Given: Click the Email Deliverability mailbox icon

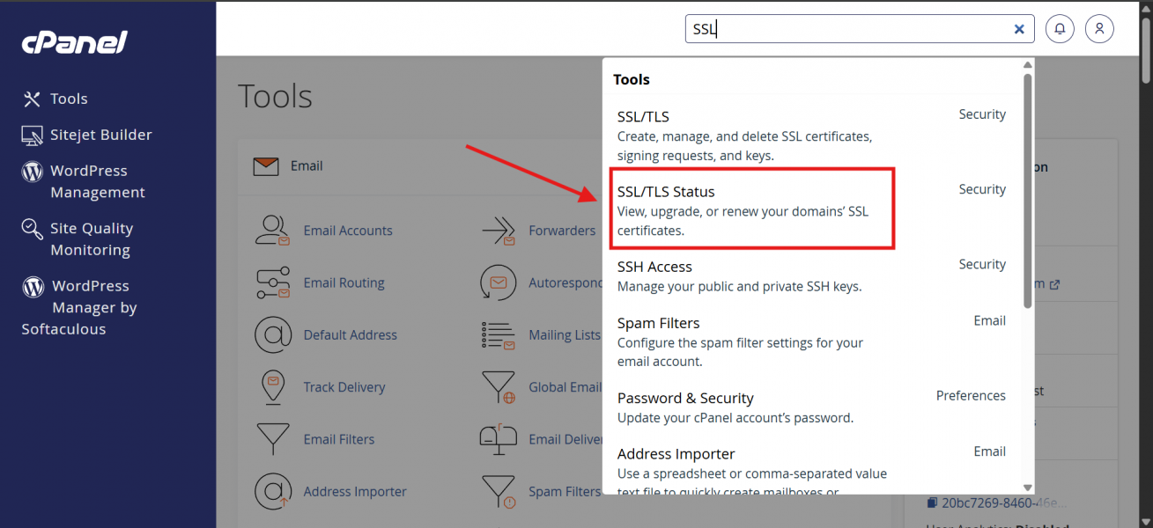Looking at the screenshot, I should click(498, 438).
